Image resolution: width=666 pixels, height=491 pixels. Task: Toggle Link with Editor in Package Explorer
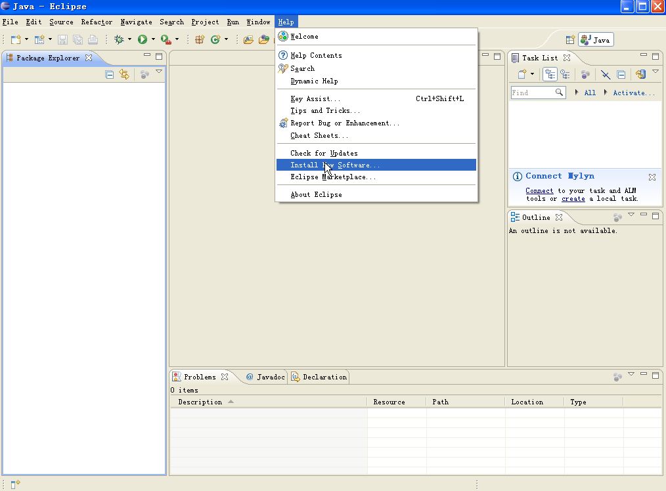[124, 75]
